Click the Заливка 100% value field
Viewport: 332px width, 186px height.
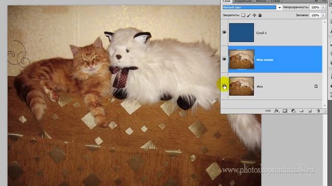(x=315, y=15)
